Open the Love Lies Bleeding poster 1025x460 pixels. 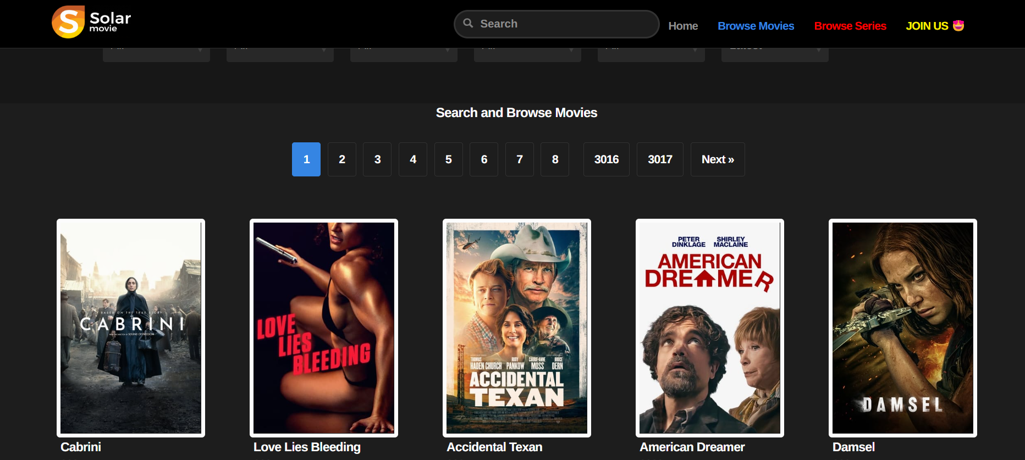(x=324, y=328)
